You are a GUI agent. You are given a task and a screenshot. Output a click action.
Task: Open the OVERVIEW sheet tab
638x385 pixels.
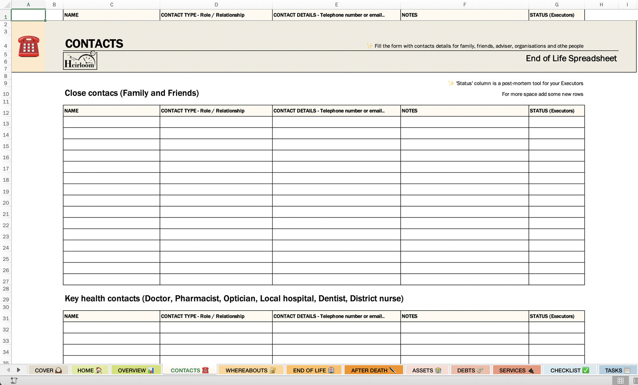[136, 370]
